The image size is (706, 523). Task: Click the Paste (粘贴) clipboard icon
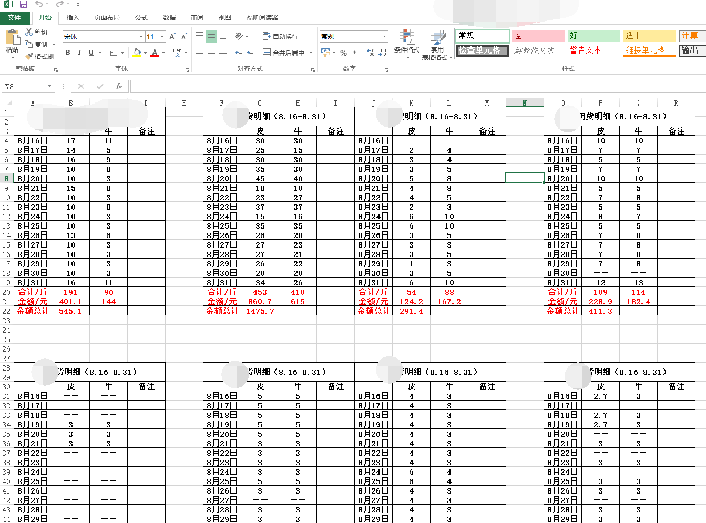click(x=12, y=37)
